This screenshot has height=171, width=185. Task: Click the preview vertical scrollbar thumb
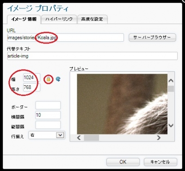[x=171, y=89]
